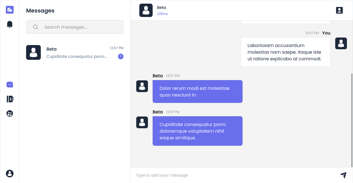This screenshot has width=353, height=183.
Task: Click the app logo in the sidebar
Action: 10,10
